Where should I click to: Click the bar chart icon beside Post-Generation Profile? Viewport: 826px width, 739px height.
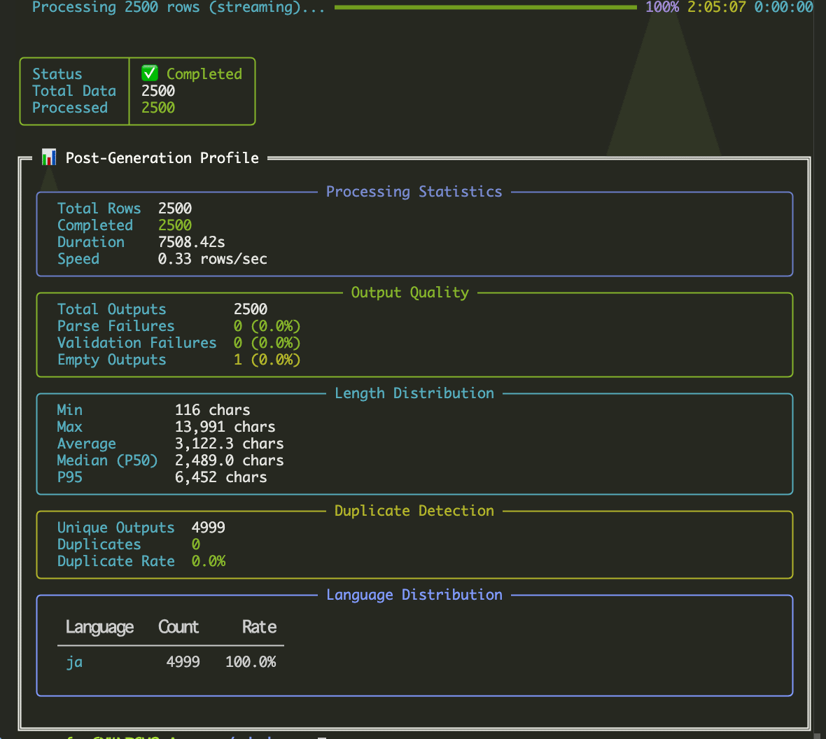(49, 157)
